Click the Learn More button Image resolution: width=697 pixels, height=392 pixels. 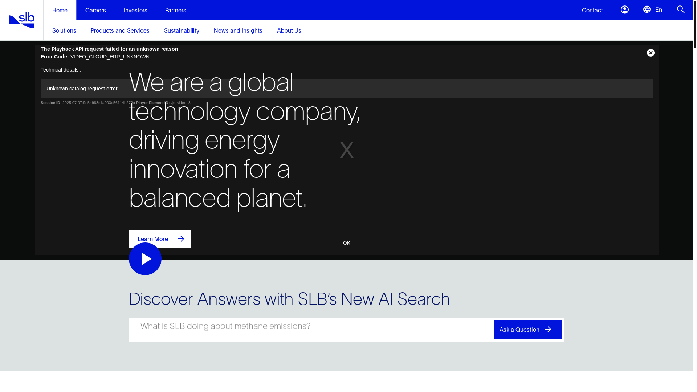pos(160,239)
